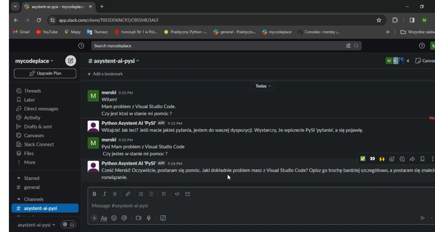Apply bold formatting in message composer

[x=94, y=194]
